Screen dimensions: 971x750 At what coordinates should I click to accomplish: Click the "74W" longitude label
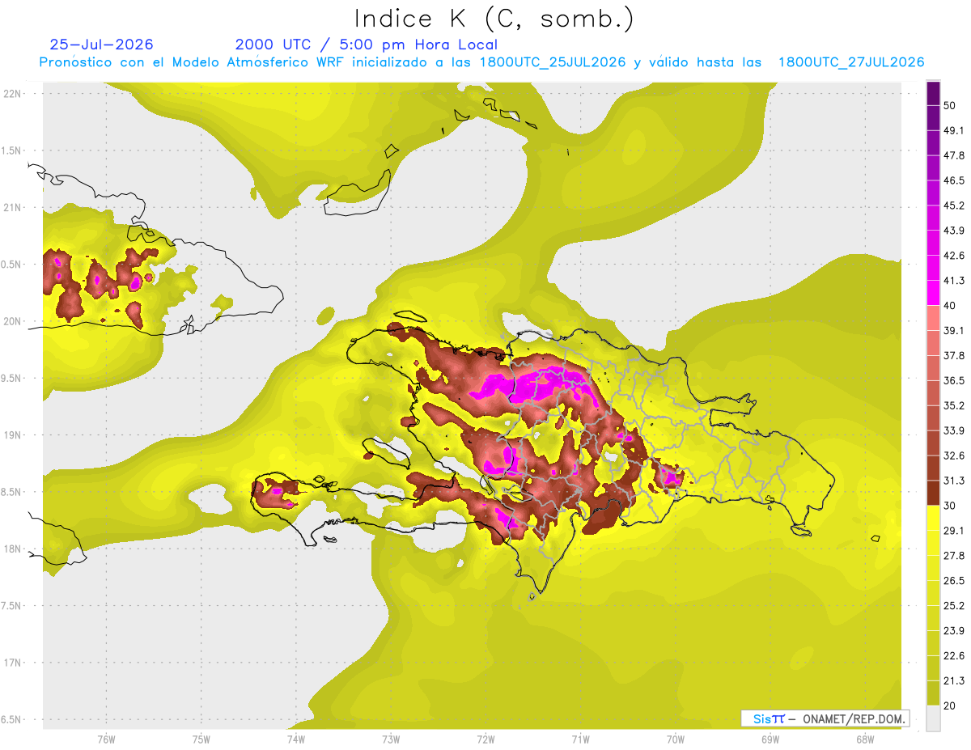[295, 739]
